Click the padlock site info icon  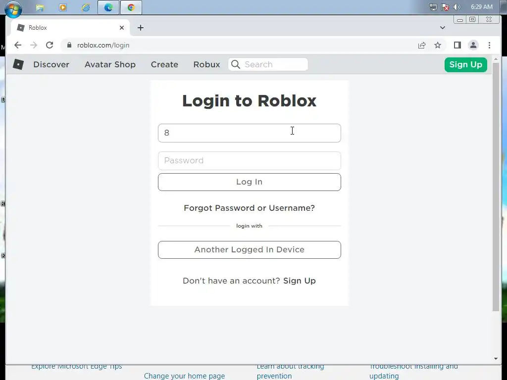coord(69,45)
